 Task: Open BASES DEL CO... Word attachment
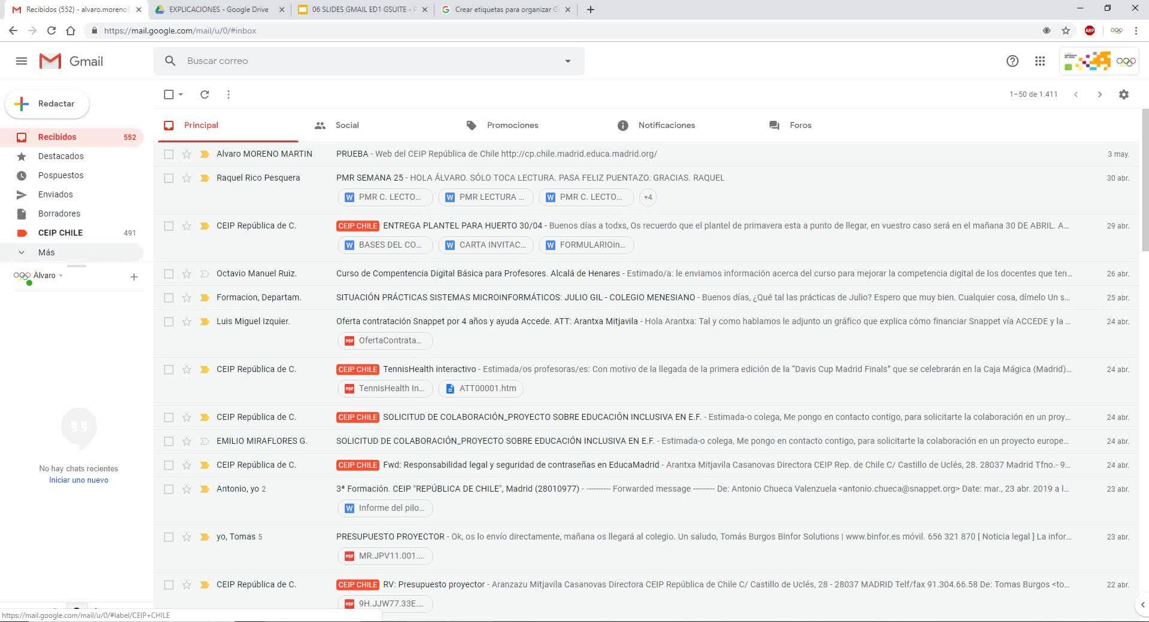[385, 245]
